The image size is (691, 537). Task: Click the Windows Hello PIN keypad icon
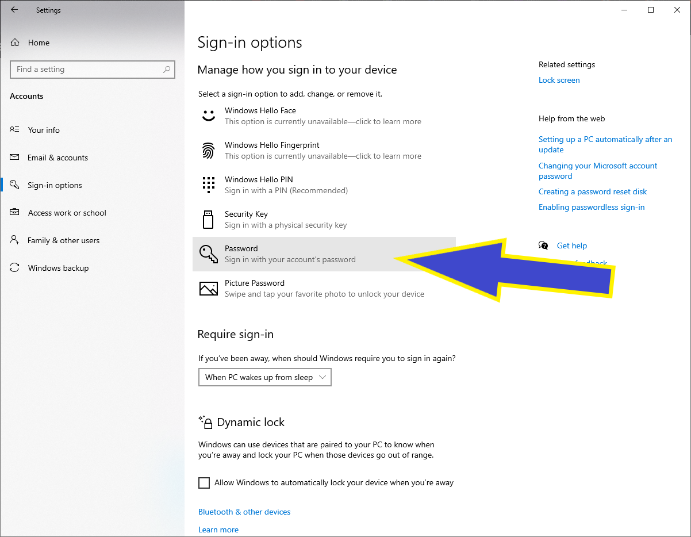click(208, 185)
